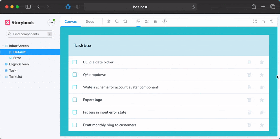Switch to the Docs tab

pos(90,22)
